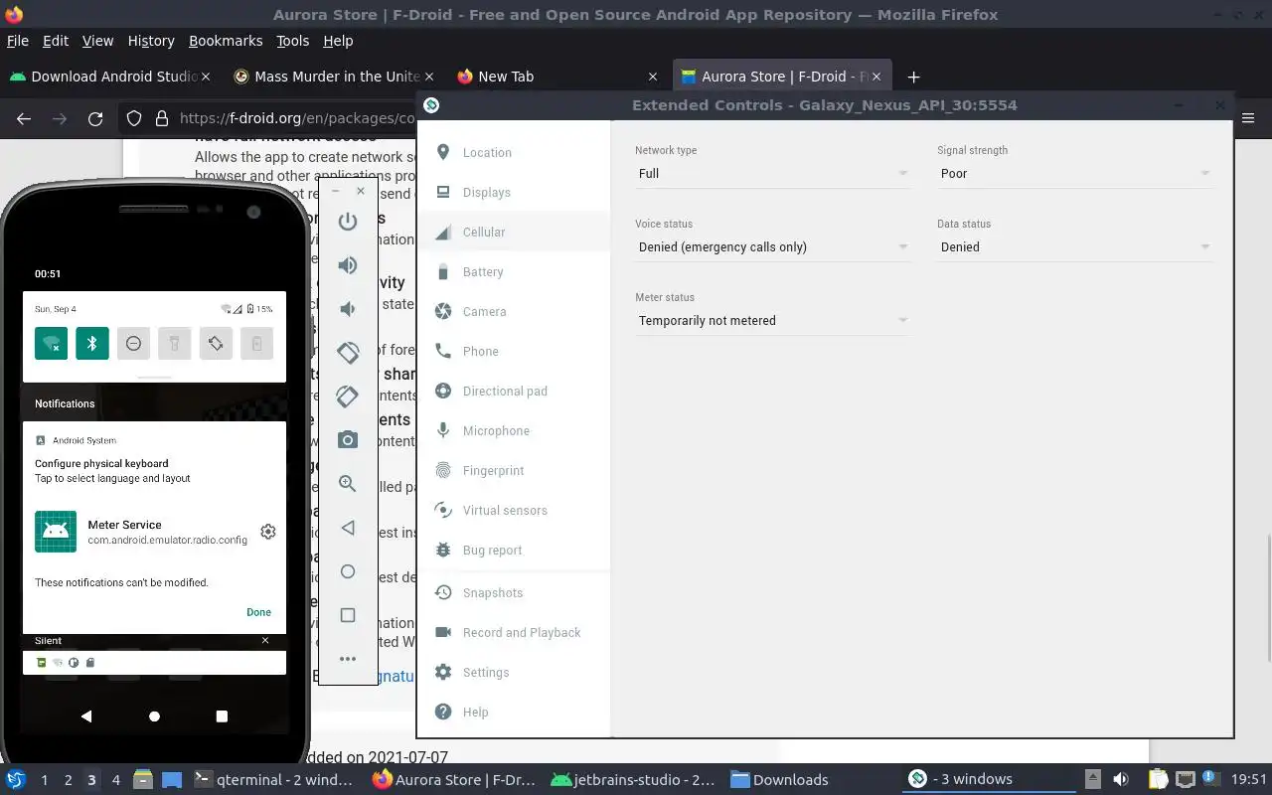Go back in Firefox
This screenshot has width=1272, height=795.
pyautogui.click(x=24, y=118)
